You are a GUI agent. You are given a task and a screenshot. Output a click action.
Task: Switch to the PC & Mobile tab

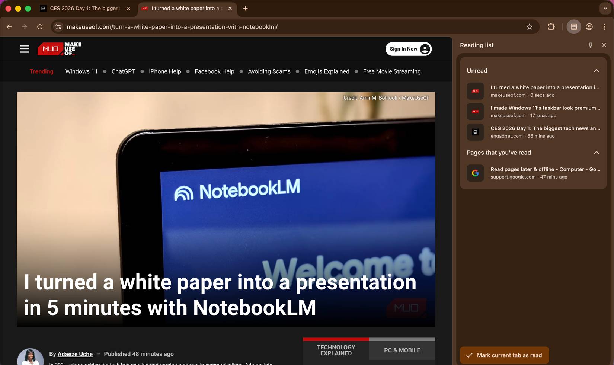point(402,350)
